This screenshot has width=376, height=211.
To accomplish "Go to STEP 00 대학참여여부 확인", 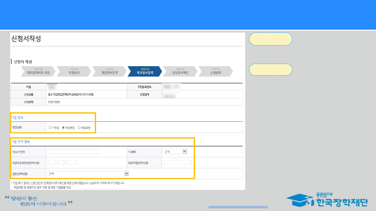I will 38,71.
